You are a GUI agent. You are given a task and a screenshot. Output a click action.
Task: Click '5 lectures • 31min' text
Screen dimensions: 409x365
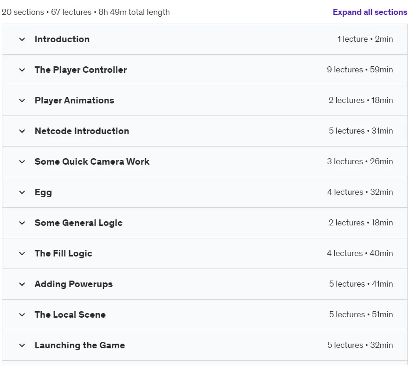pos(361,131)
